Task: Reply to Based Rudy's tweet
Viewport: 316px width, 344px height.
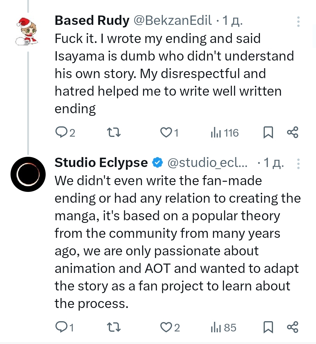Action: (x=61, y=133)
